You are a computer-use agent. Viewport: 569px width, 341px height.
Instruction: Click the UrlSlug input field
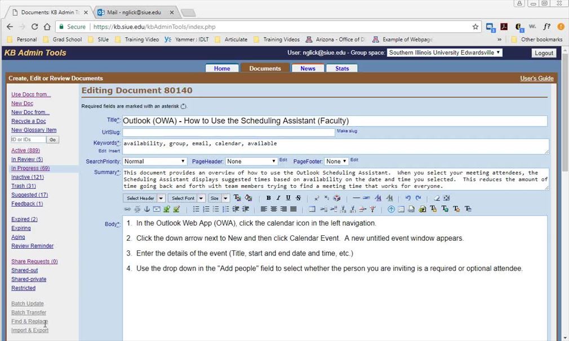click(229, 132)
